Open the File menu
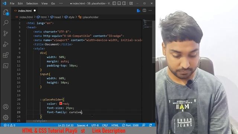 point(12,3)
